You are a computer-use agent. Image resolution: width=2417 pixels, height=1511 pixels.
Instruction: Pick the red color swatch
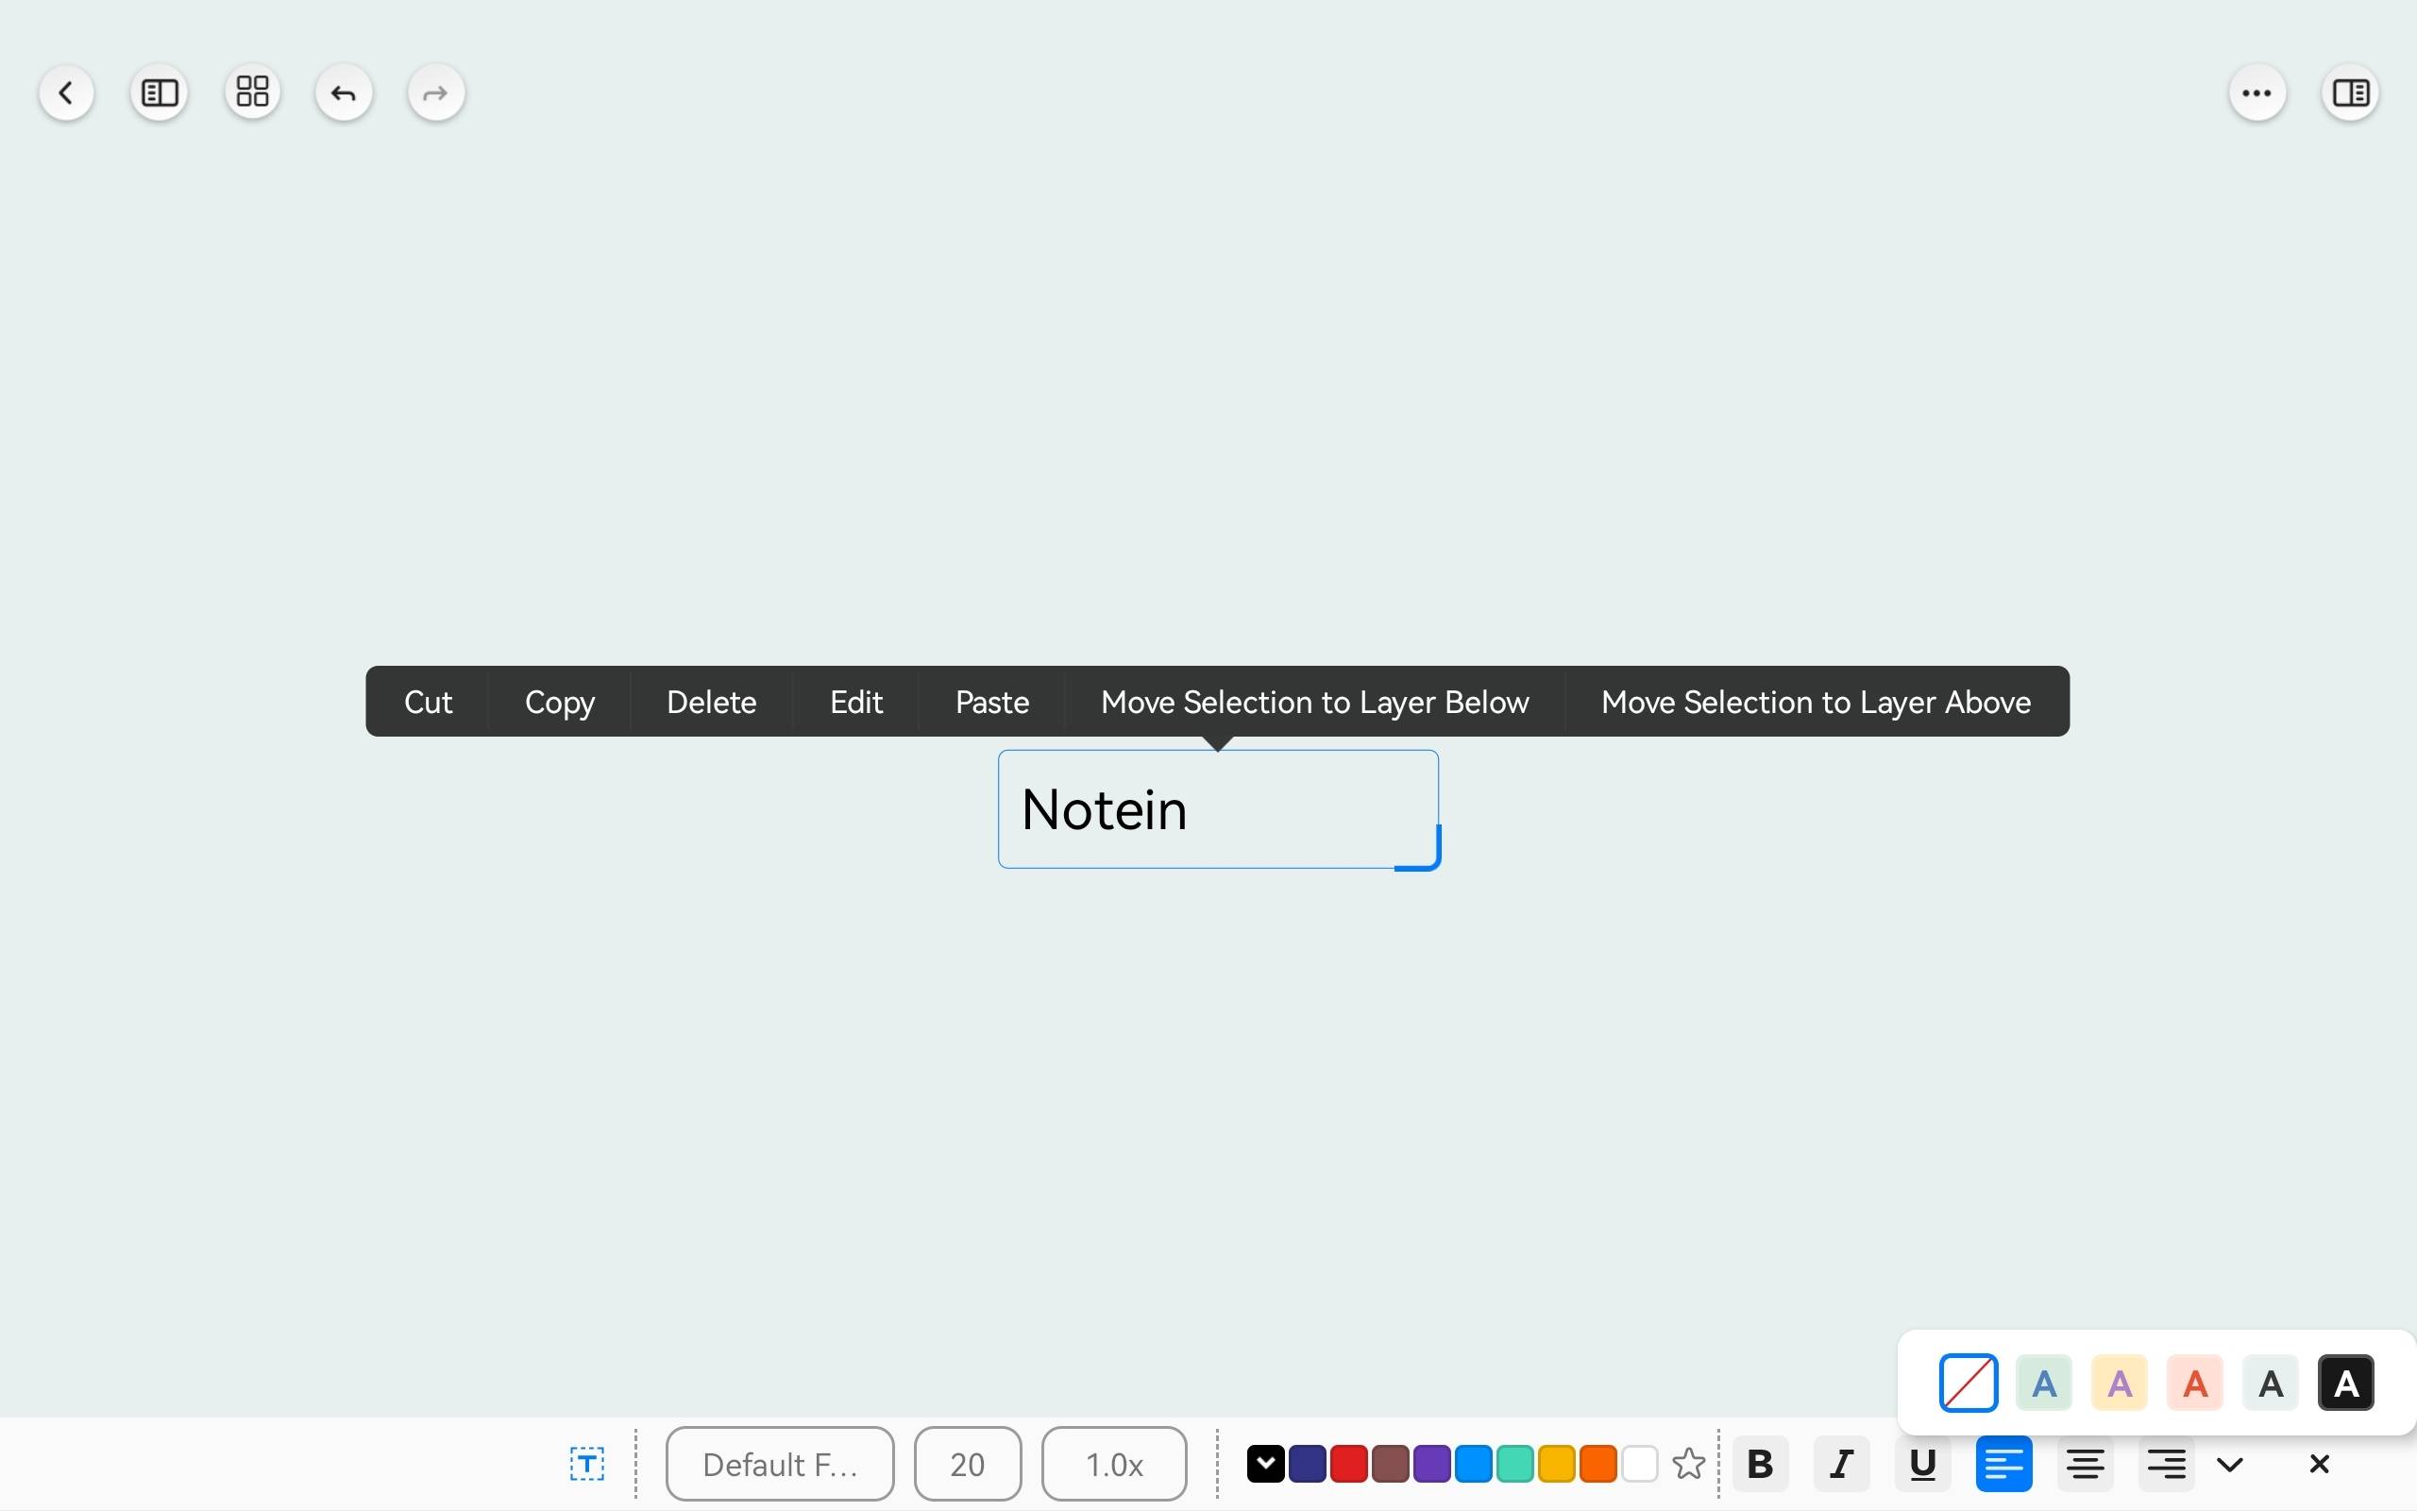pos(1348,1464)
